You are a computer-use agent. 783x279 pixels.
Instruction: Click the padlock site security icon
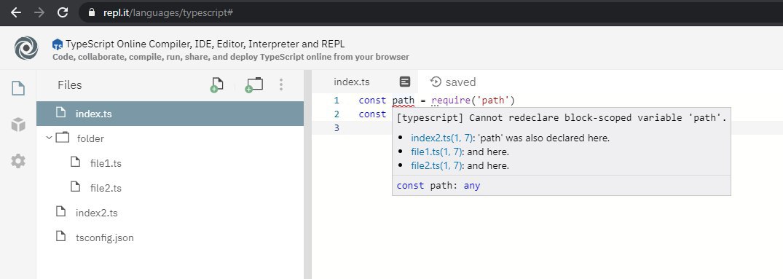point(91,12)
